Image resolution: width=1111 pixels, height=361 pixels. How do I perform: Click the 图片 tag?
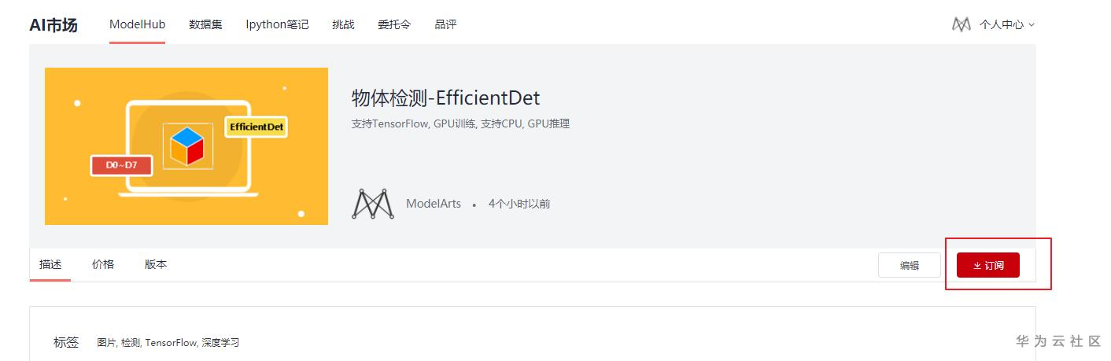pyautogui.click(x=107, y=343)
